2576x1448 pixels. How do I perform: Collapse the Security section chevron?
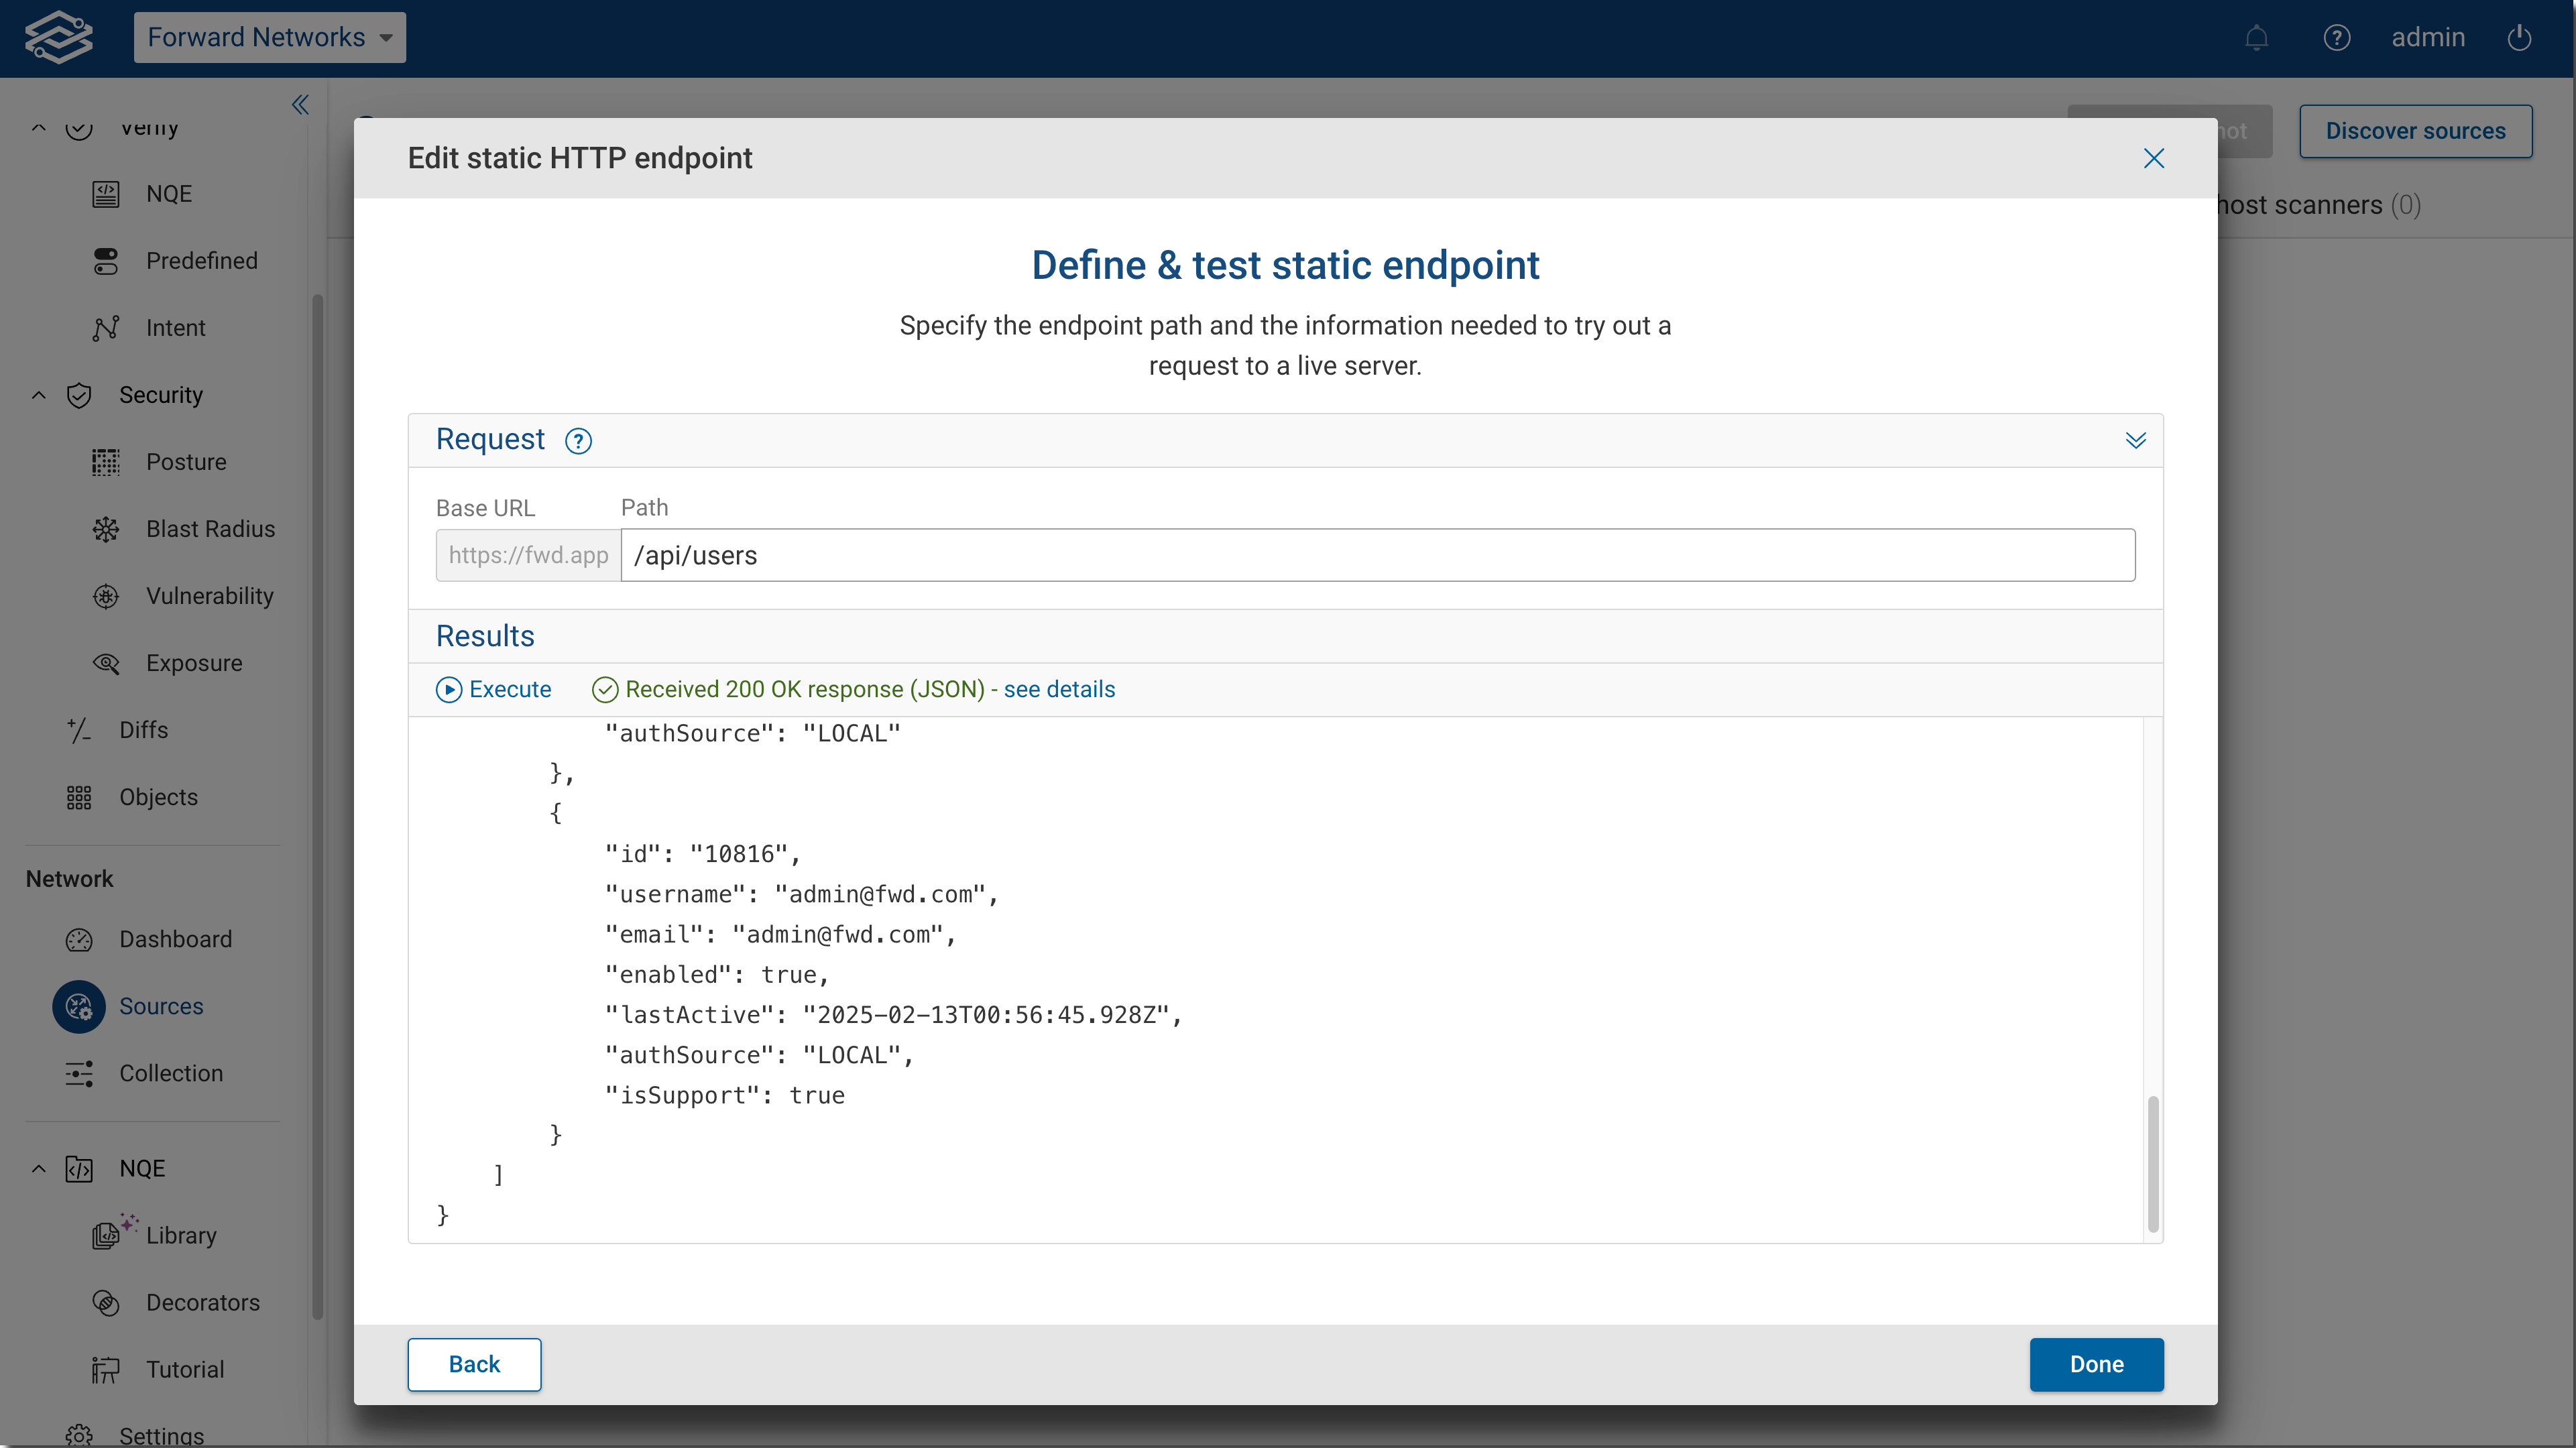pyautogui.click(x=38, y=394)
